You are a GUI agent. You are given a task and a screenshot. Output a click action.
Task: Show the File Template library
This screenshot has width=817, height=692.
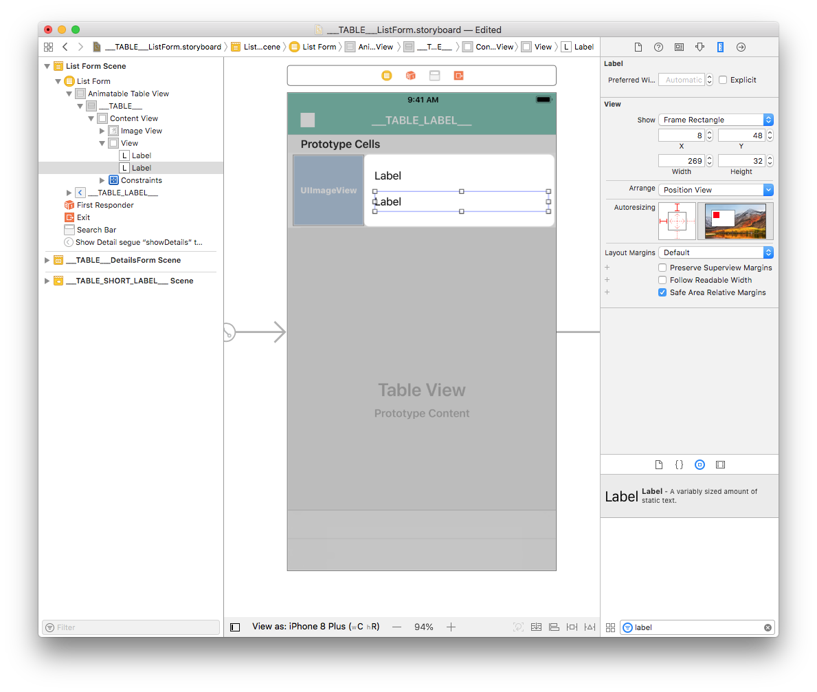click(x=658, y=464)
